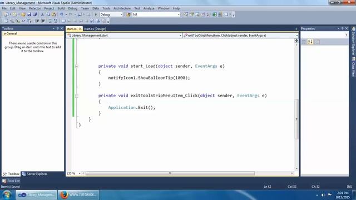This screenshot has height=200, width=356.
Task: Toggle Categorized view in Properties
Action: 304,42
